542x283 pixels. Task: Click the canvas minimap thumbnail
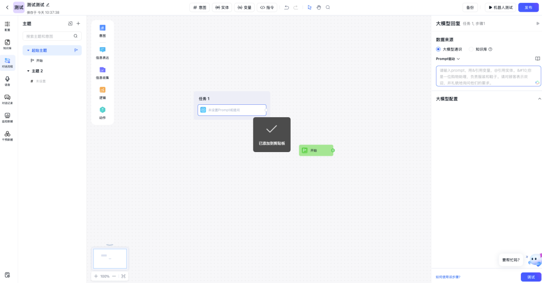click(110, 258)
